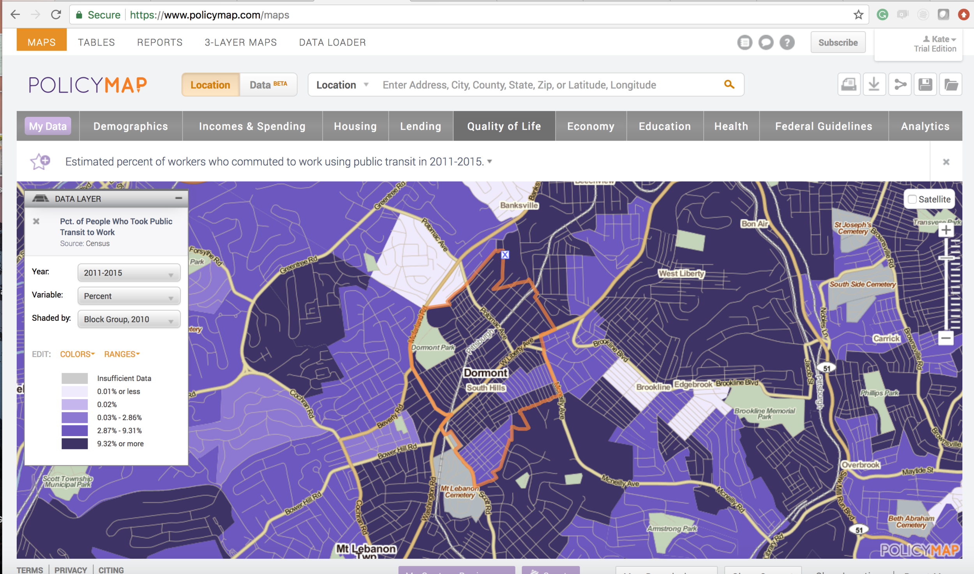Reload the page with refresh icon

click(56, 15)
